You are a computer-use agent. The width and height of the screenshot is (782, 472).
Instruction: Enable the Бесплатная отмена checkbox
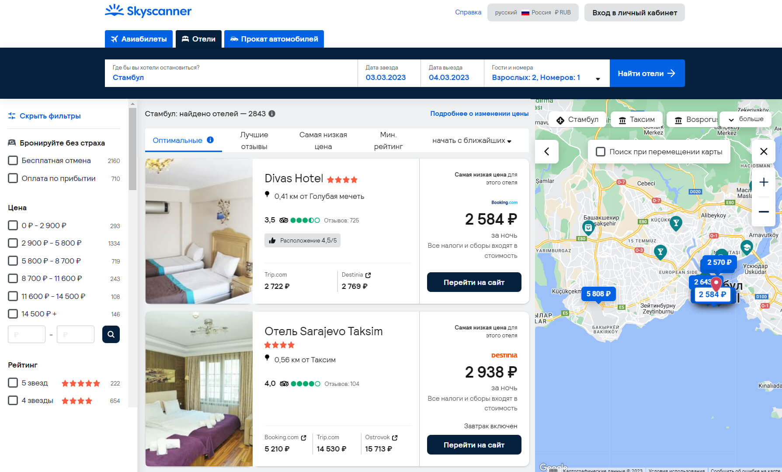13,160
